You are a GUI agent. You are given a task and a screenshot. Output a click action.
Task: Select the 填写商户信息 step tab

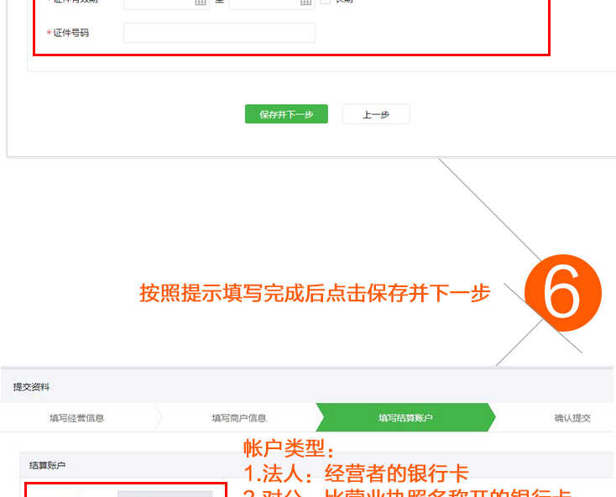pos(239,417)
